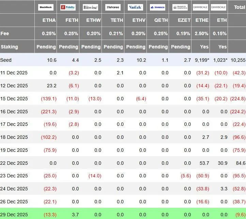The height and width of the screenshot is (219, 246).
Task: Click the VanEck logo
Action: [135, 7]
